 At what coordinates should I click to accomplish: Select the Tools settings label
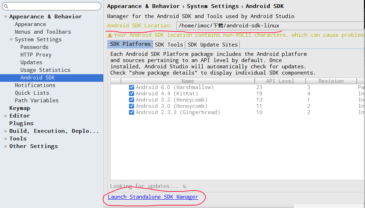(18, 139)
